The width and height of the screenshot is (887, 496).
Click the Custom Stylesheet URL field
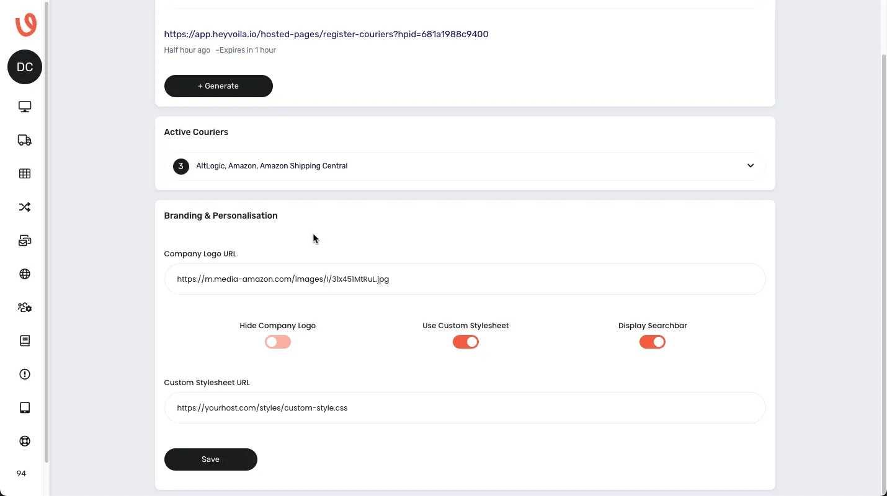pyautogui.click(x=465, y=408)
